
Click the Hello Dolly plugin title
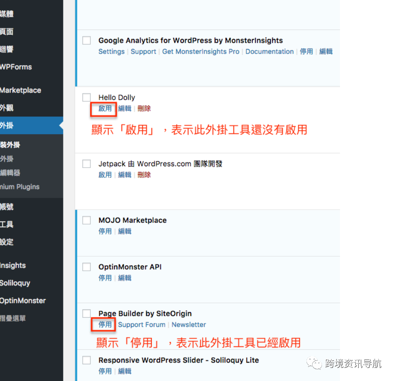click(x=117, y=97)
